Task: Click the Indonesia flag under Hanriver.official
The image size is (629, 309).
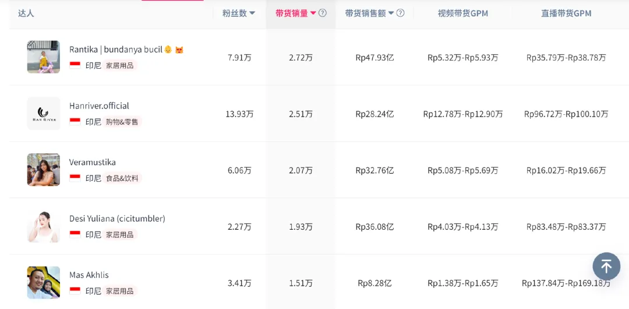Action: click(75, 121)
